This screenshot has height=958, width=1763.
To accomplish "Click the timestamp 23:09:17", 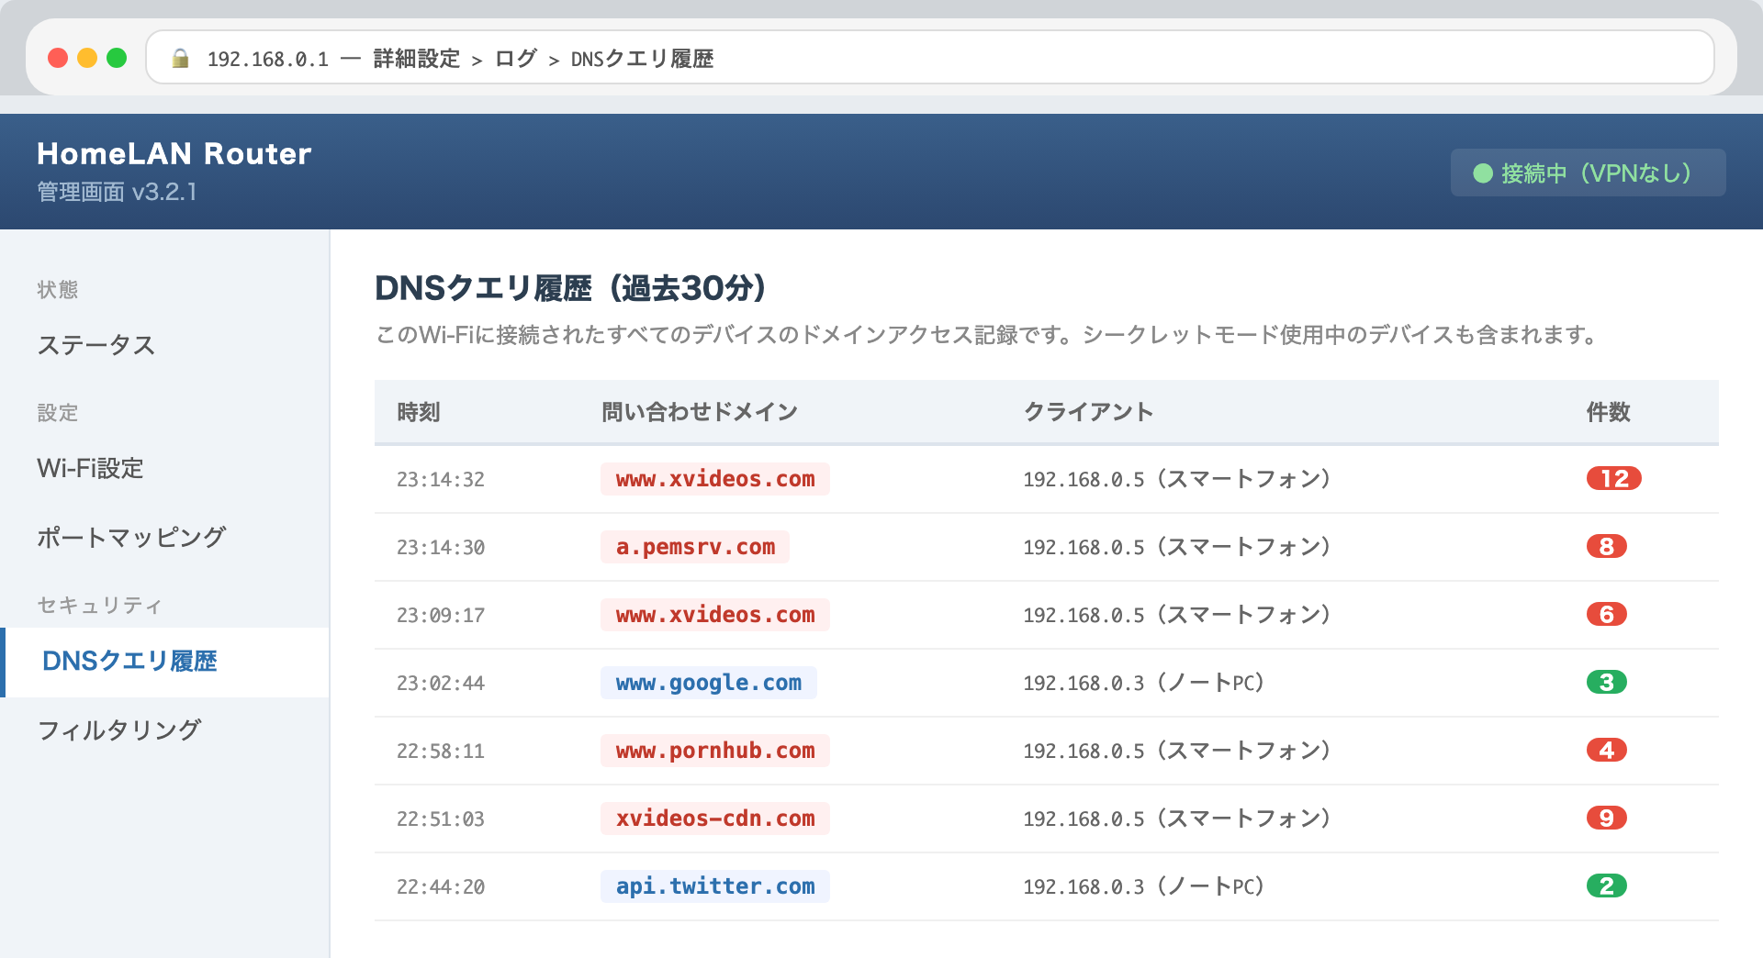I will (441, 615).
